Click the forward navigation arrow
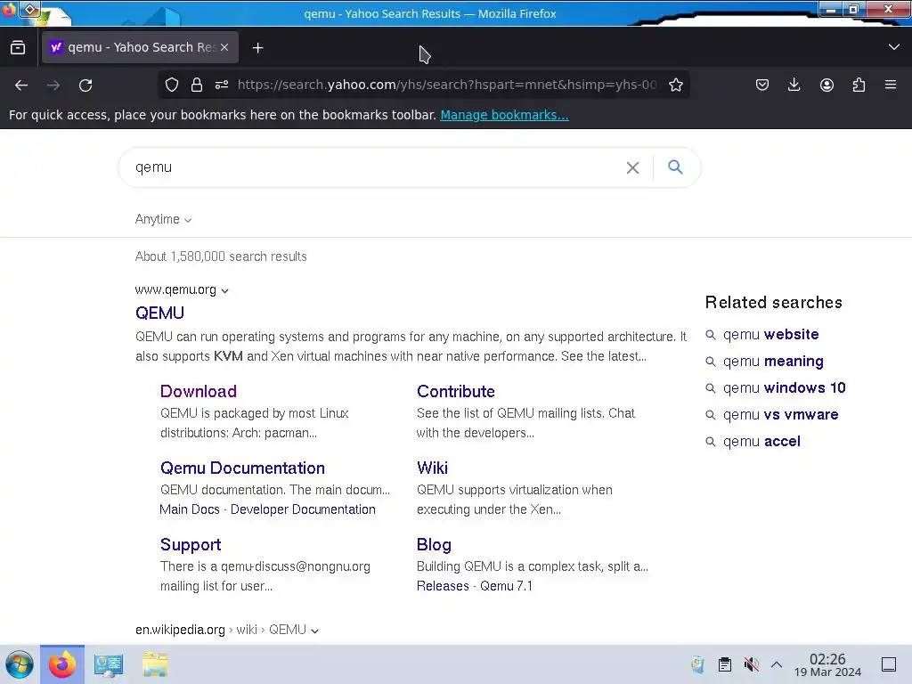Screen dimensions: 912x684 [53, 85]
